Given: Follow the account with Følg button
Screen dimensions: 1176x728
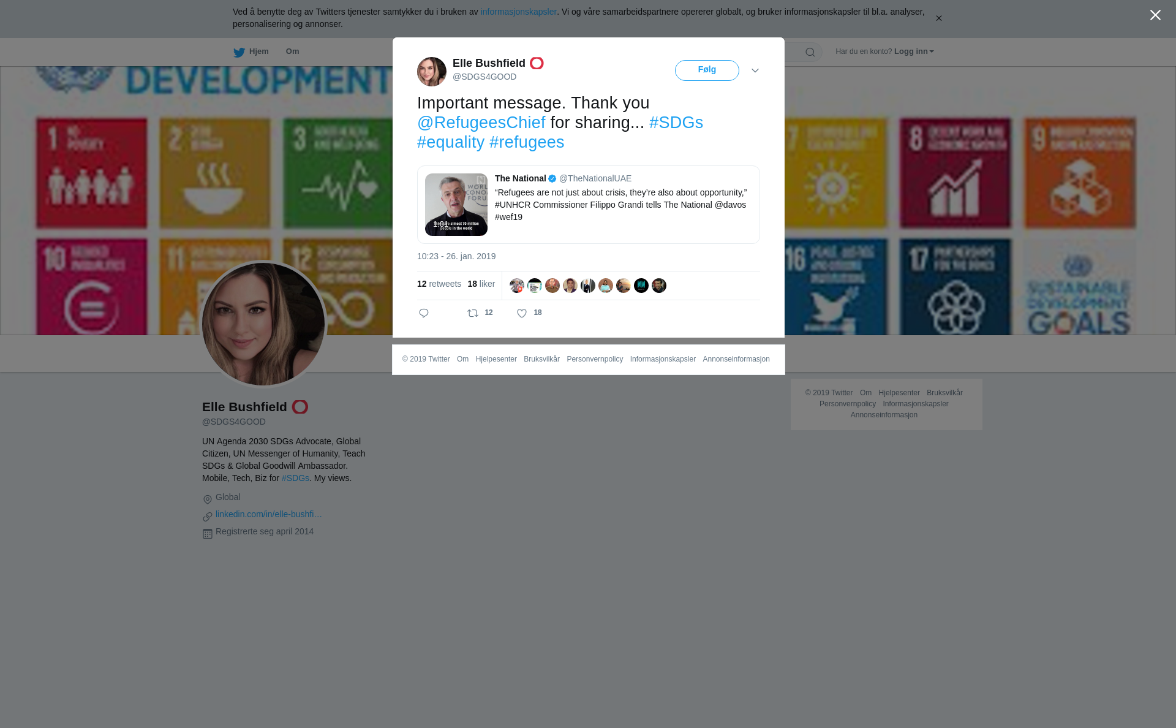Looking at the screenshot, I should pyautogui.click(x=707, y=70).
